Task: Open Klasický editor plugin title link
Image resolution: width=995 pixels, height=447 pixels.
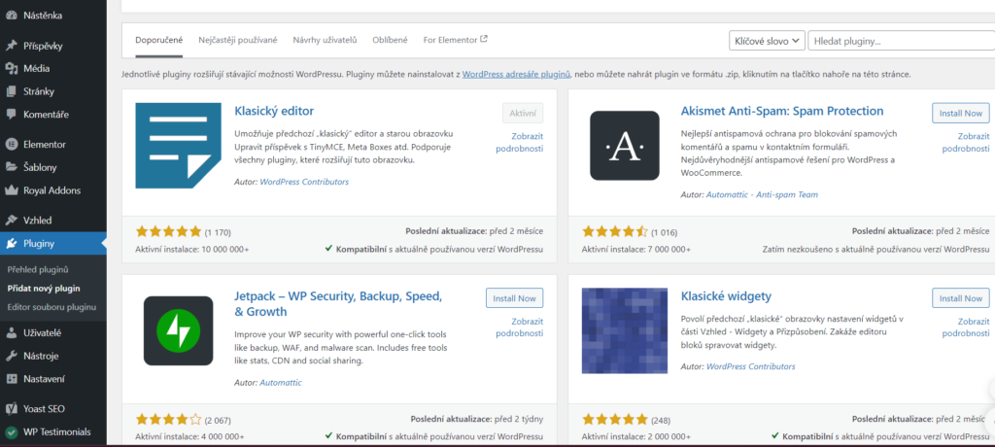Action: click(274, 111)
